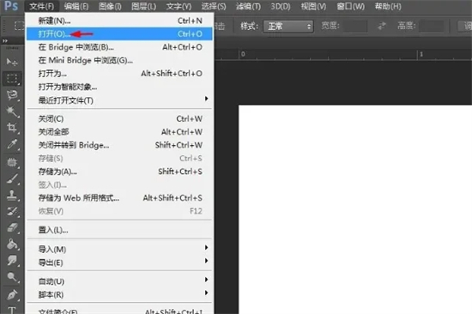Select the Rectangular Marquee tool
Screen dimensions: 472x314
point(12,79)
